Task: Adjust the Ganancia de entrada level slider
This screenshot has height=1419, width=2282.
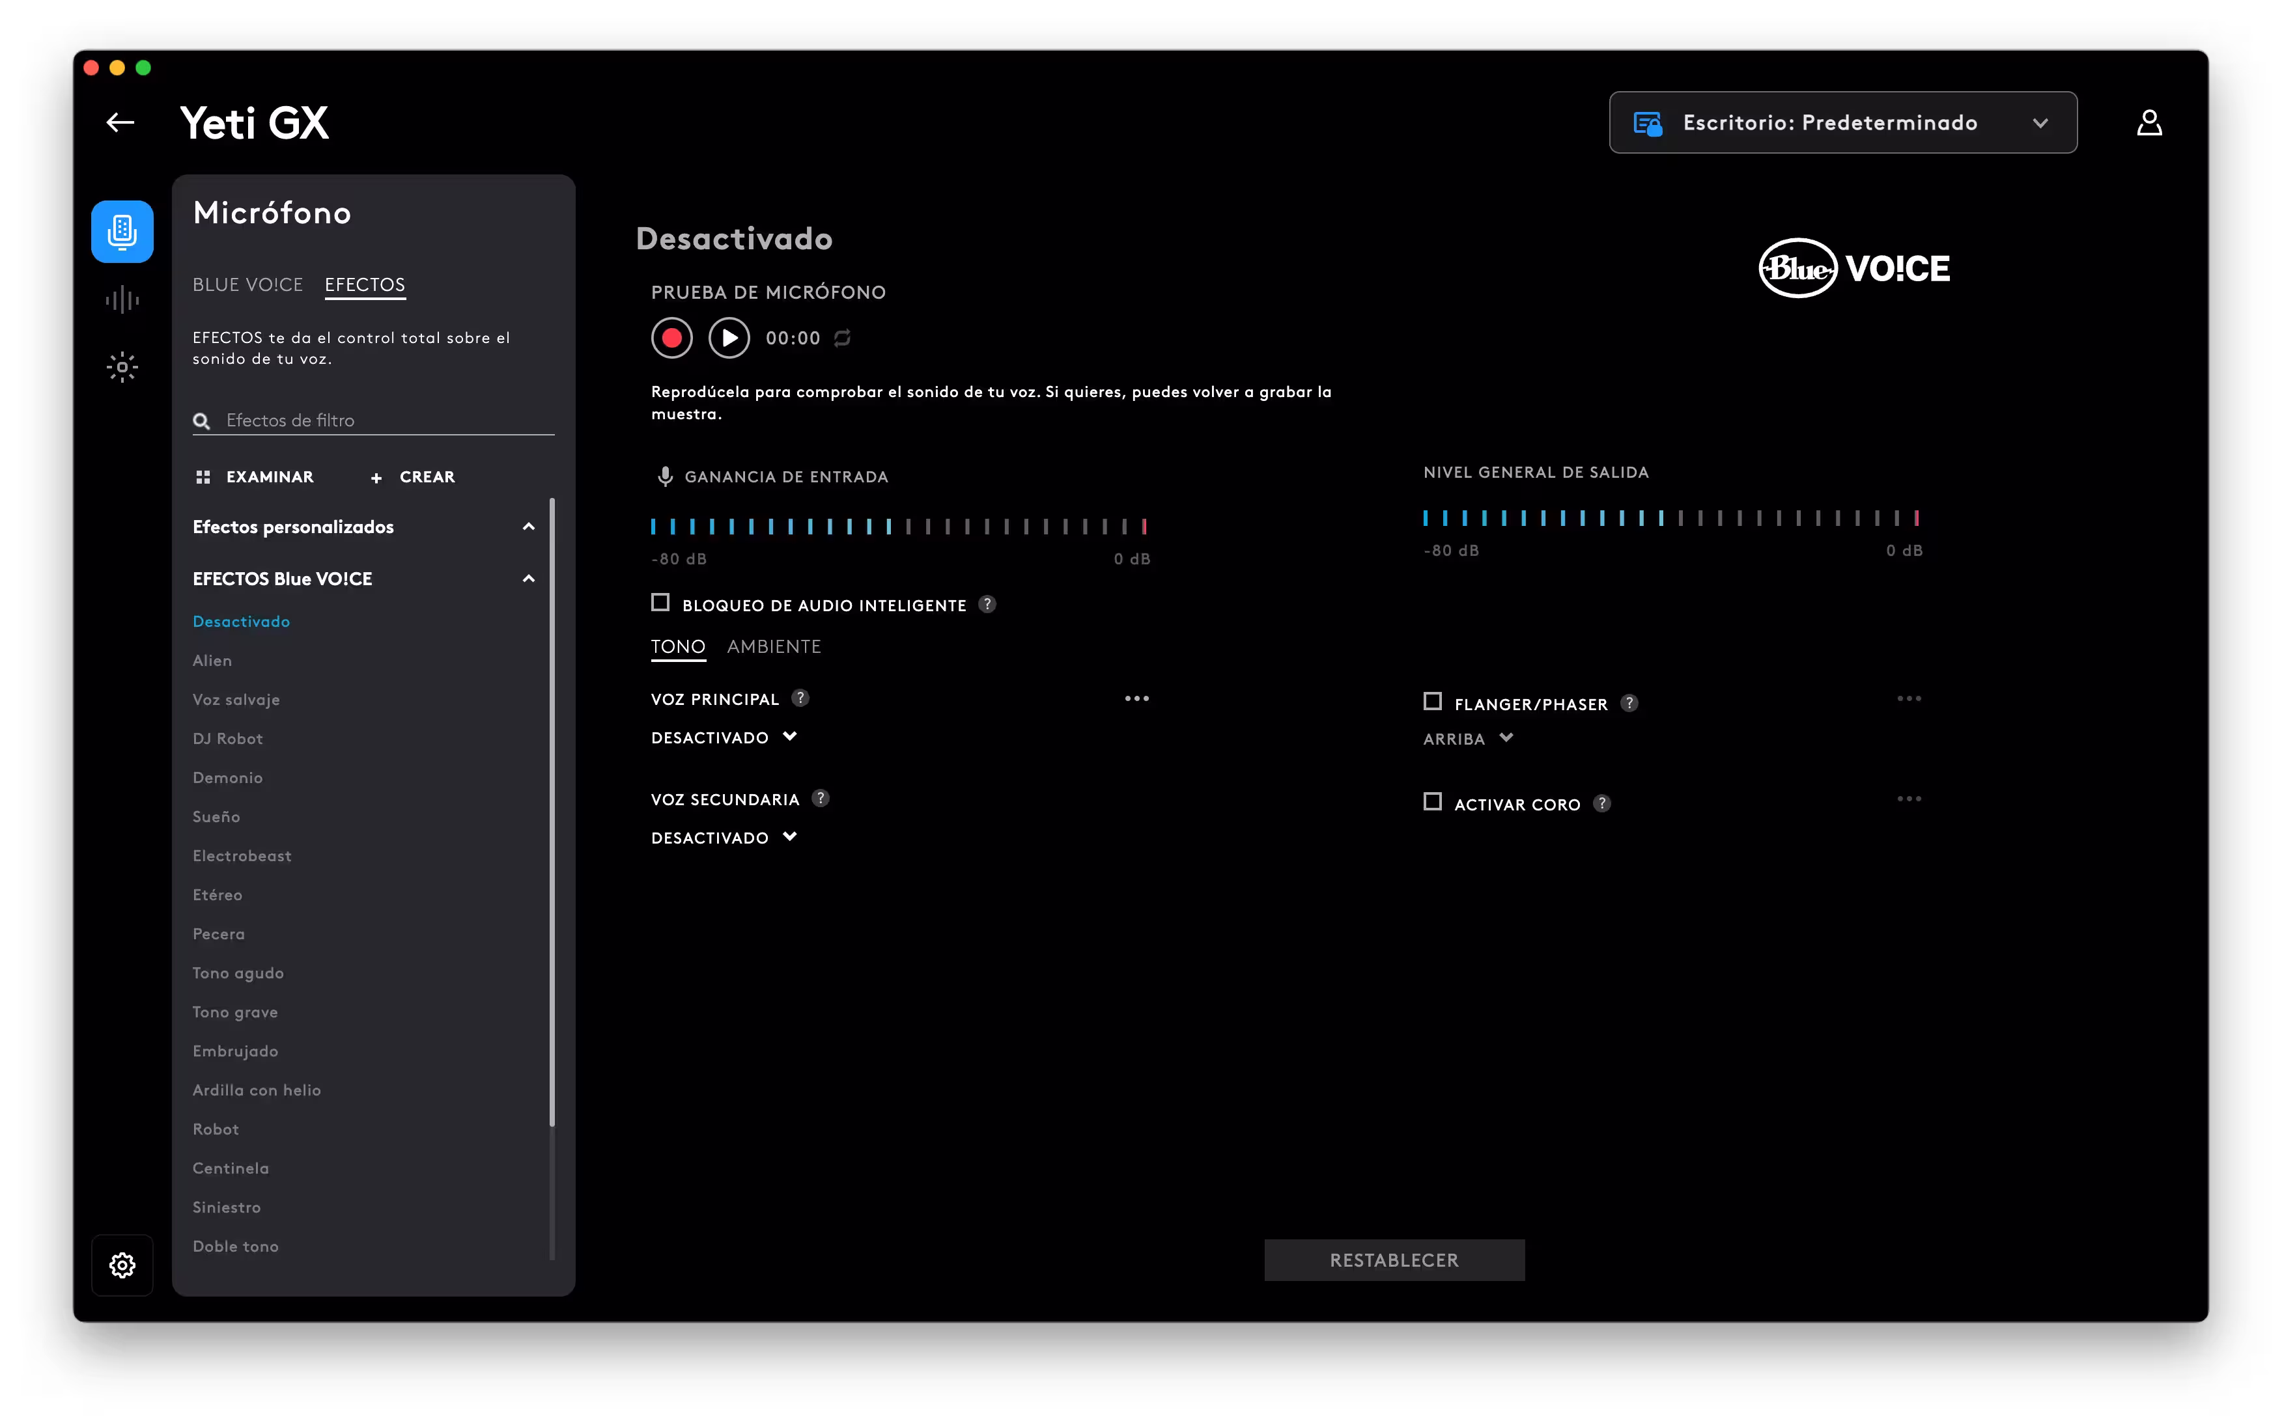Action: [x=899, y=527]
